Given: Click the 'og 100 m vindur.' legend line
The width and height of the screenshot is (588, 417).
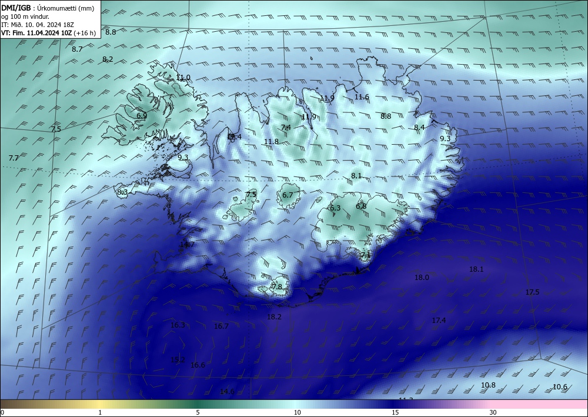Looking at the screenshot, I should pyautogui.click(x=25, y=16).
